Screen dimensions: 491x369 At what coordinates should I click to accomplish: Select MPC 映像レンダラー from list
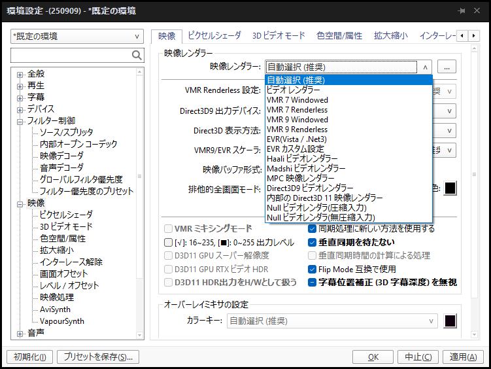301,178
